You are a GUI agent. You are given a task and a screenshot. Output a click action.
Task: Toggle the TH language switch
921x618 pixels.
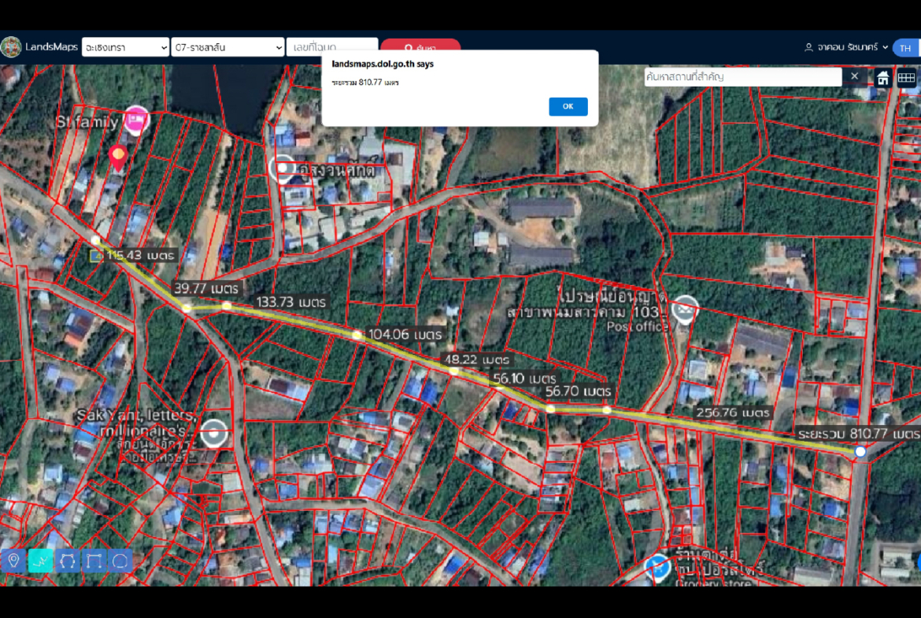pyautogui.click(x=905, y=48)
